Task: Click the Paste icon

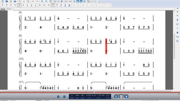Action: [28, 1]
